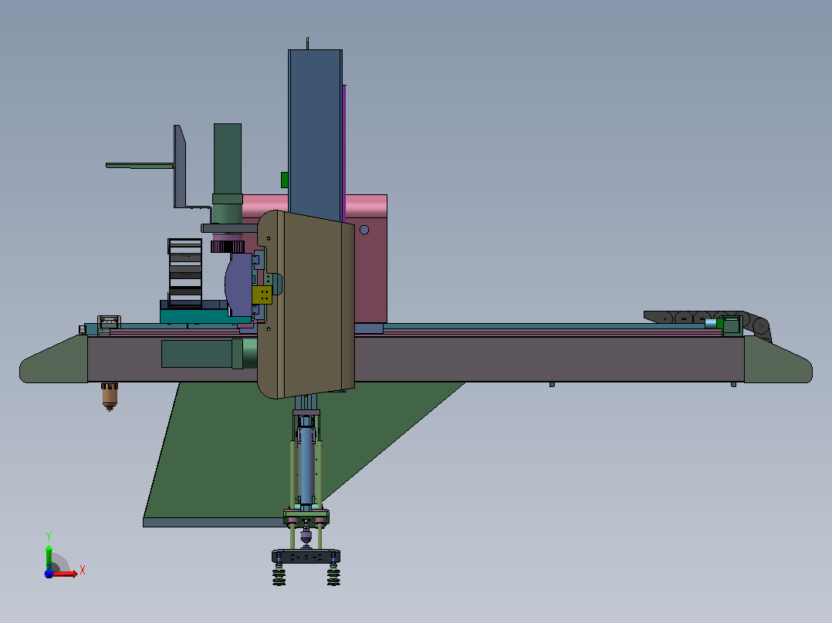Image resolution: width=832 pixels, height=623 pixels.
Task: Select the tall dark blue vertical column
Action: click(315, 135)
